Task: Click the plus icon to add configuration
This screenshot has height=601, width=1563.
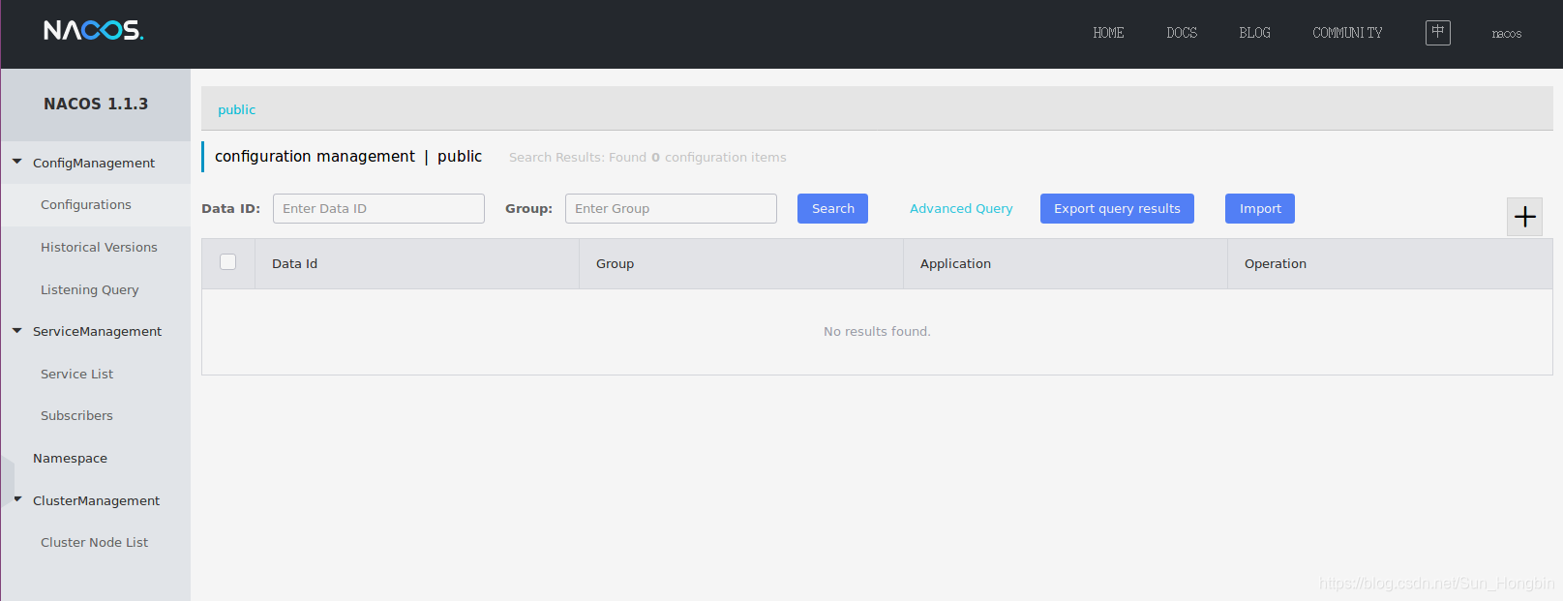Action: 1524,217
